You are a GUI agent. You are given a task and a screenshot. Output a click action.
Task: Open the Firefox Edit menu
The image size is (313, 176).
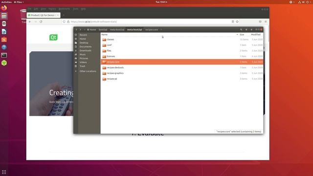pos(36,9)
